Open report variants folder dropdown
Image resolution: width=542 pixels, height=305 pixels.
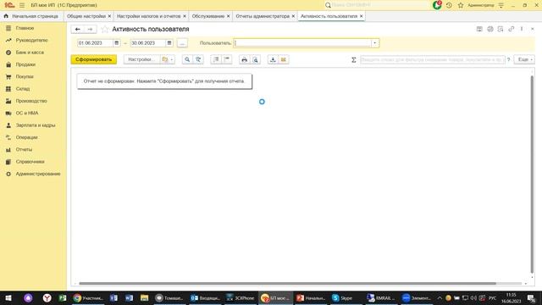tap(168, 59)
